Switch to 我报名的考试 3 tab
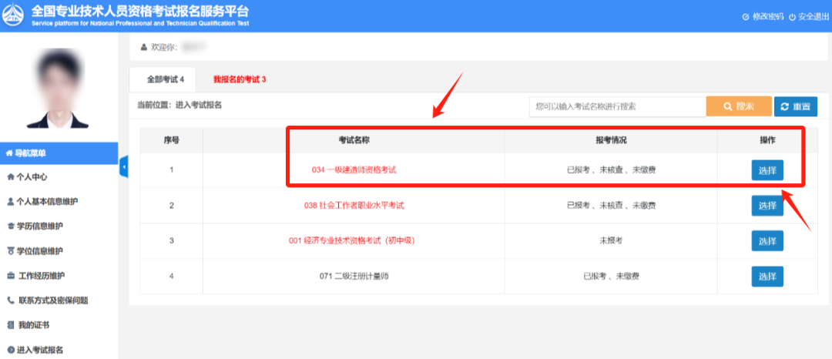This screenshot has width=832, height=359. [239, 79]
